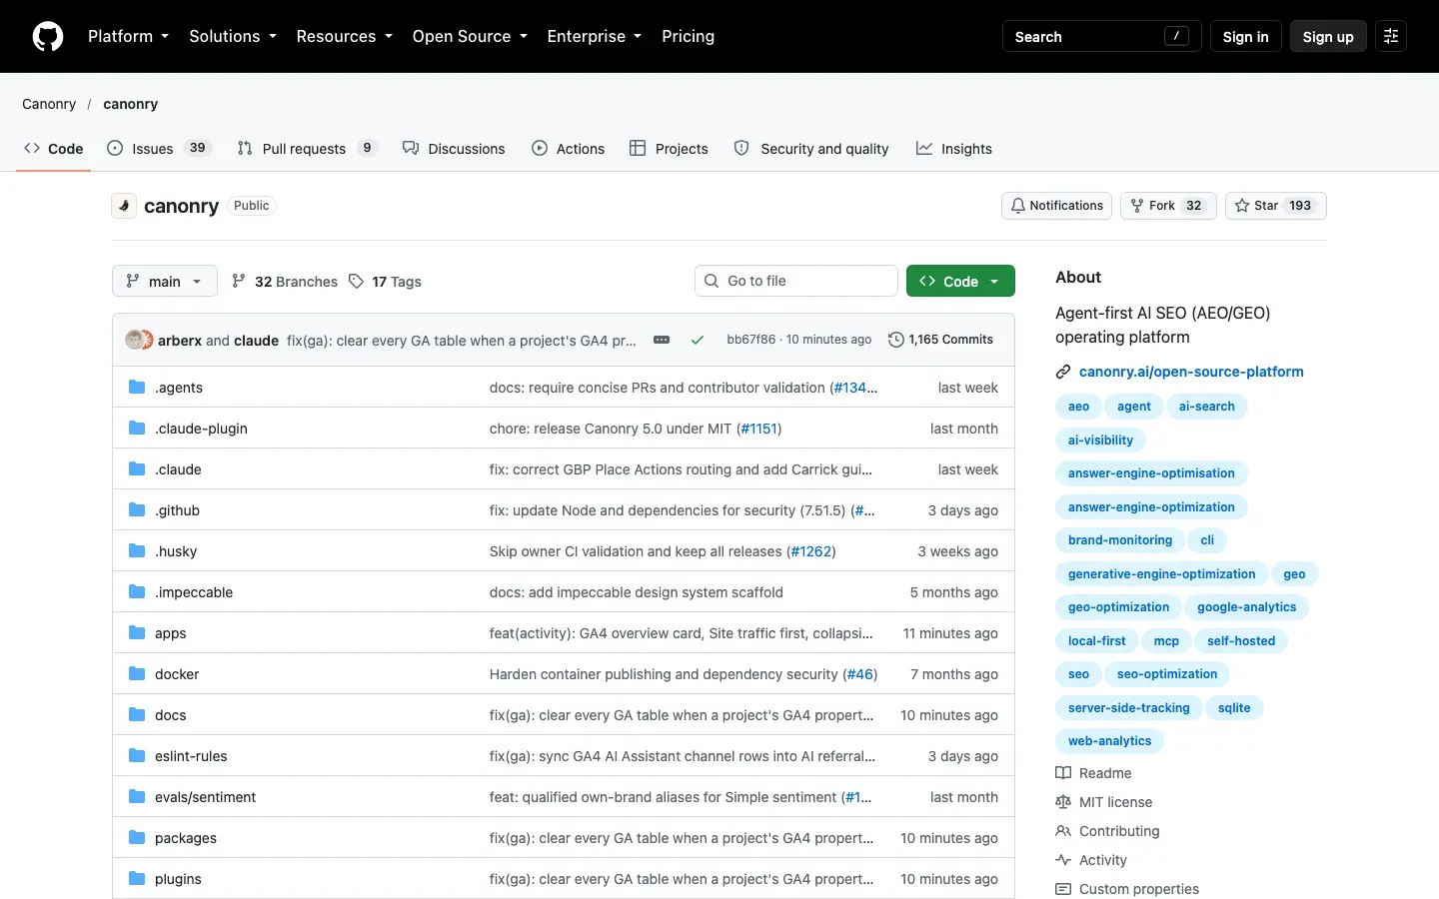Open the Discussions tab

454,149
